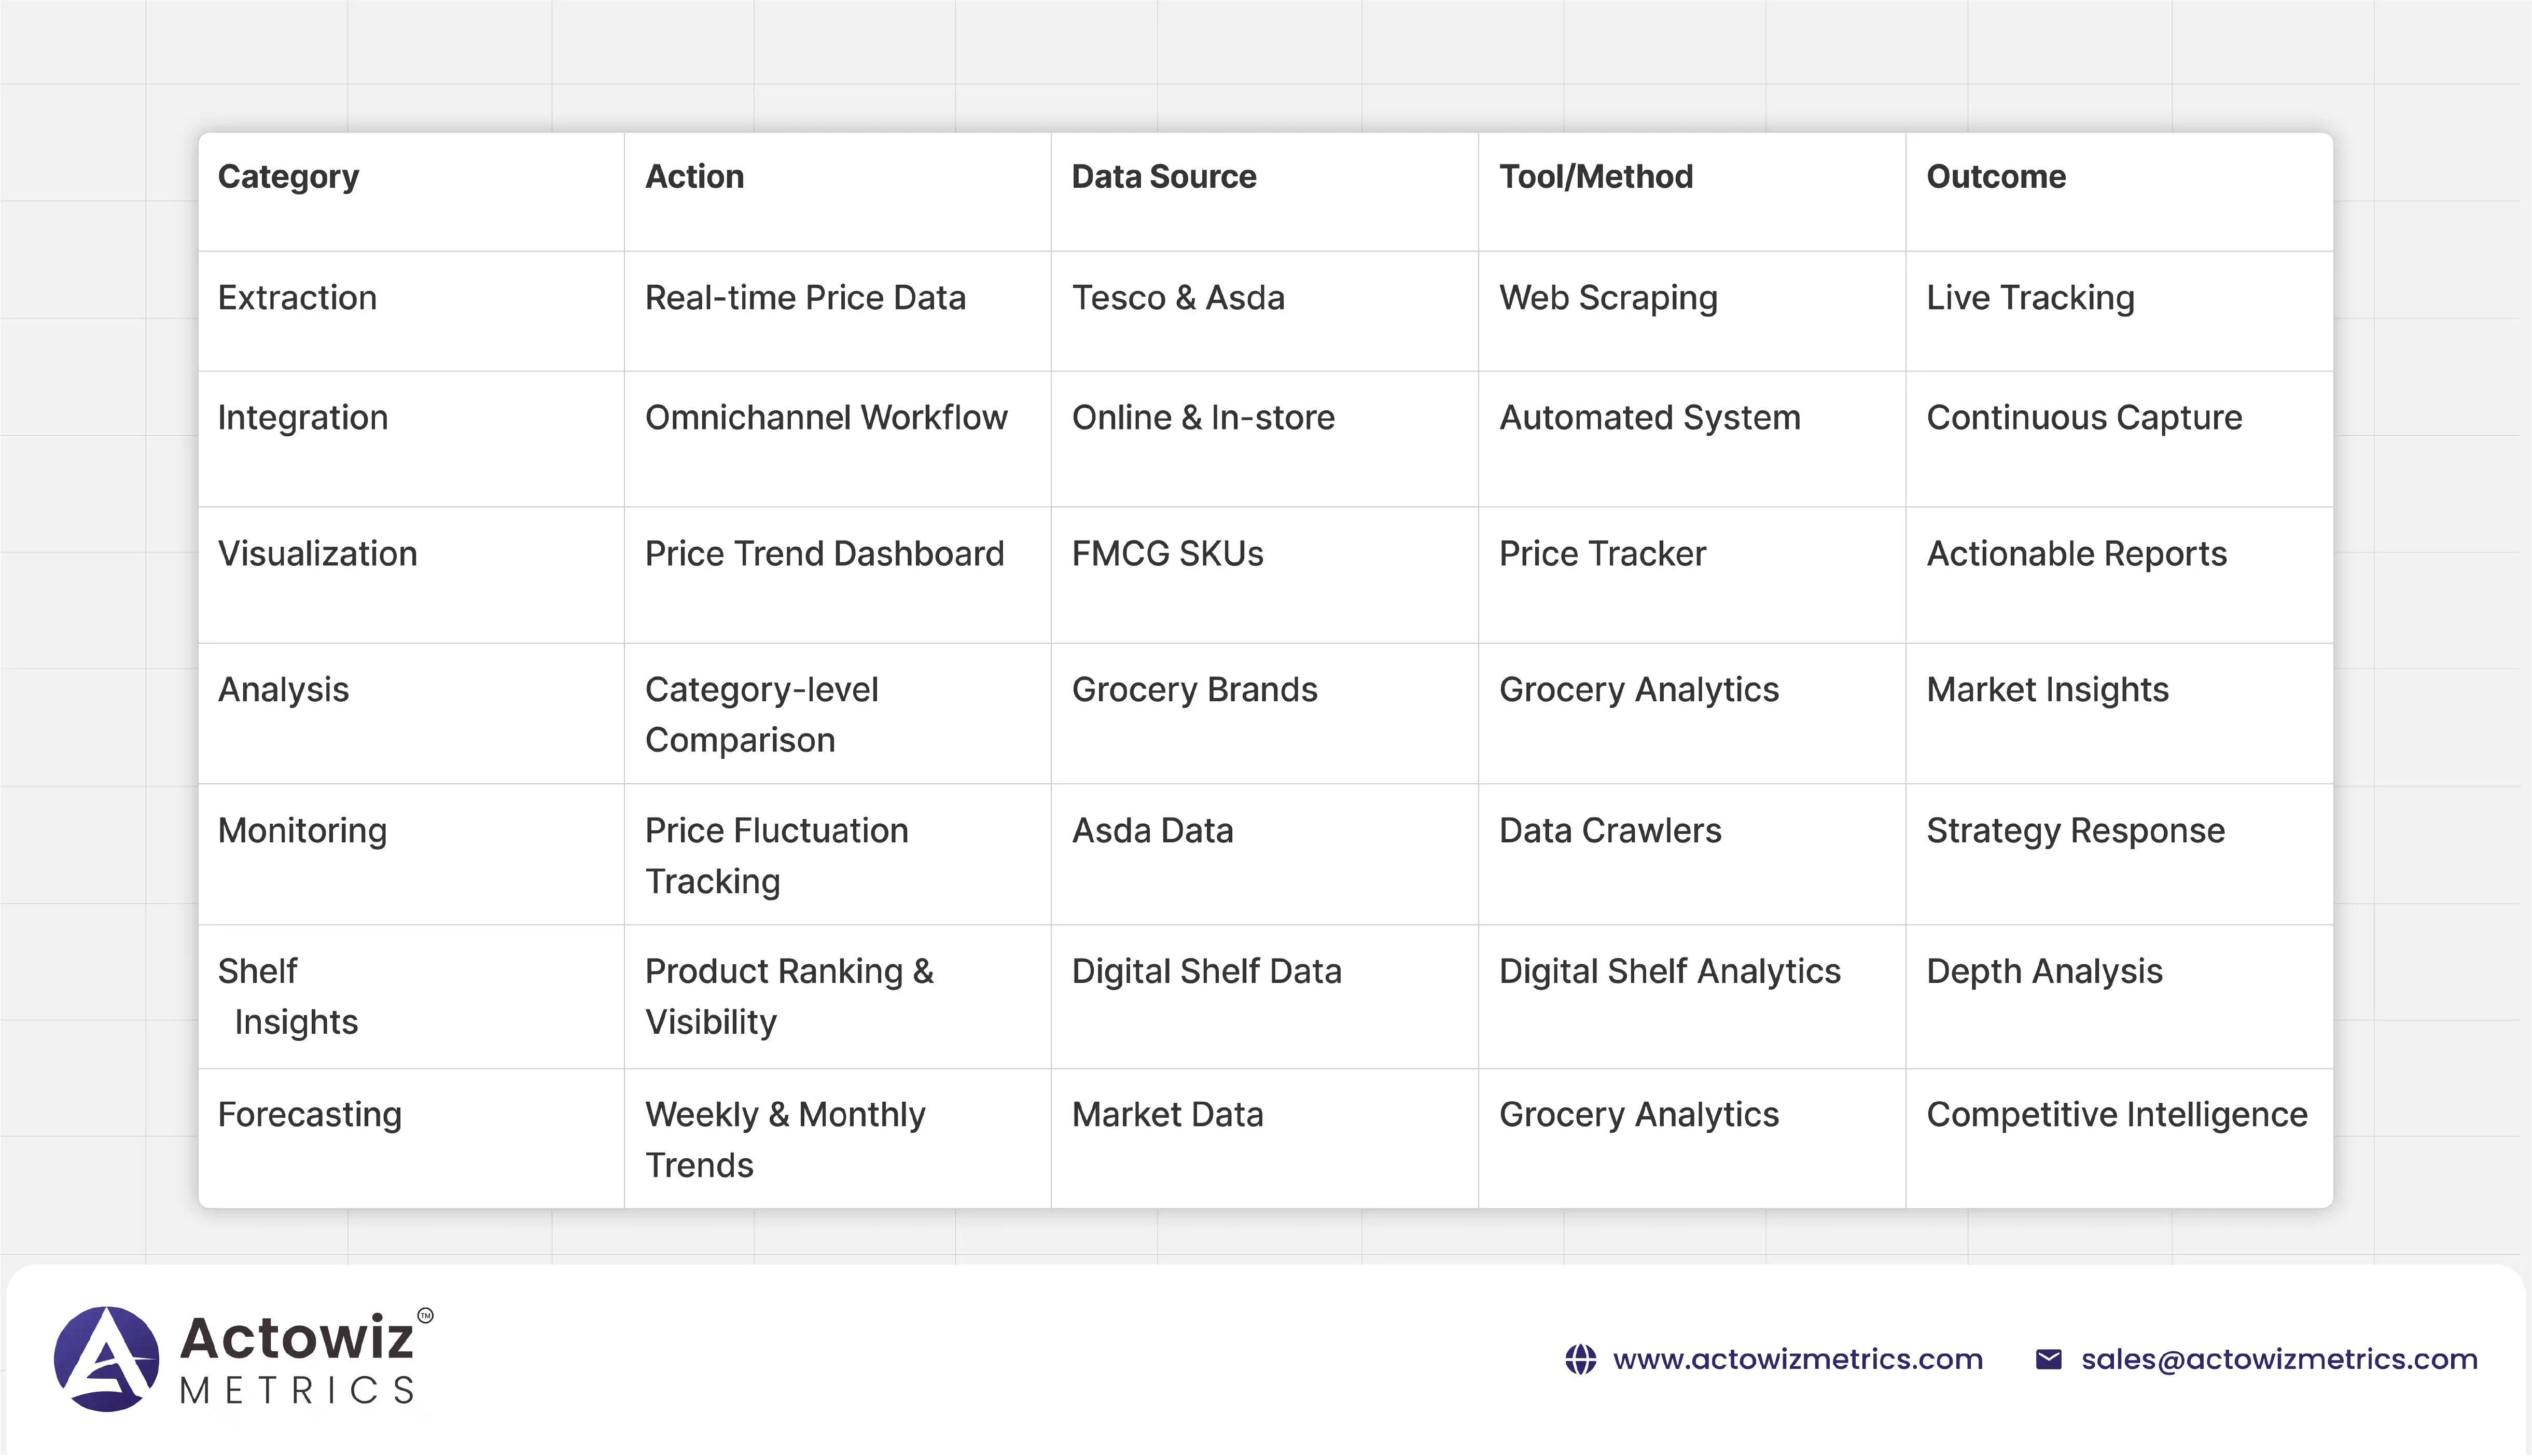Click the Web Scraping cell
Viewport: 2532px width, 1456px height.
[1607, 298]
